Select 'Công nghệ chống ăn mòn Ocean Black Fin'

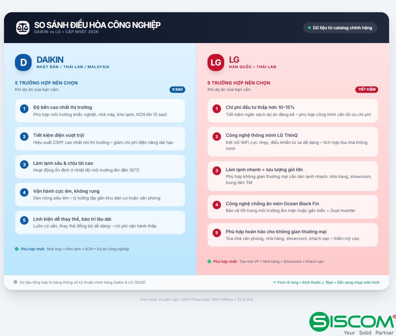(x=273, y=204)
